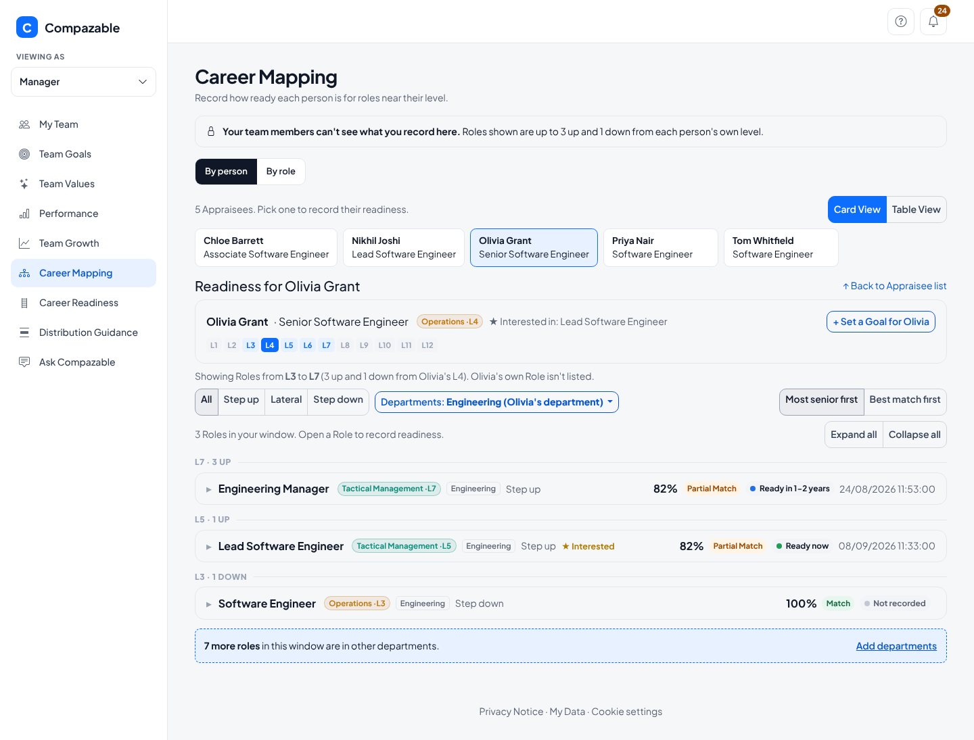Expand the Software Engineer role row
The image size is (974, 740).
(x=570, y=603)
